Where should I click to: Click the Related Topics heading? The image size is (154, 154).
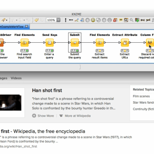(x=143, y=89)
